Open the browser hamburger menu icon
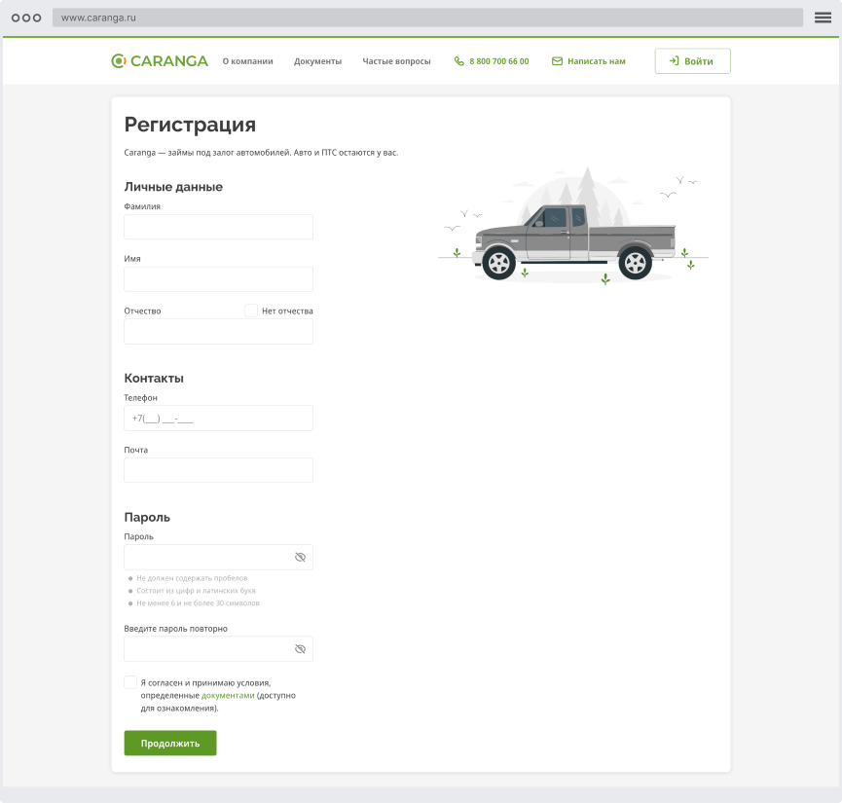The image size is (842, 803). tap(823, 18)
